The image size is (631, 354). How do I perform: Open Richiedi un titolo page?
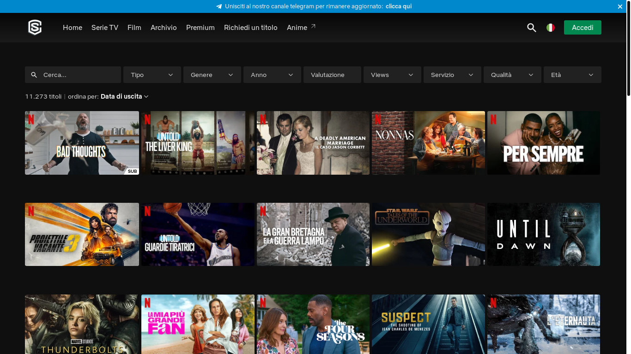click(x=251, y=28)
